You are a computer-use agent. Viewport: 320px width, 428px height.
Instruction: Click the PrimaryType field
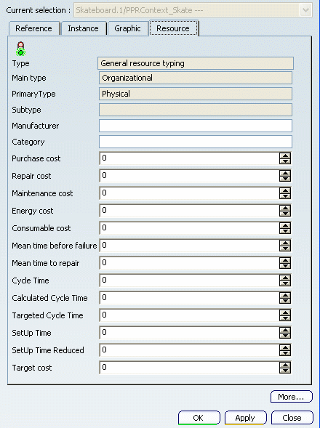click(x=196, y=94)
